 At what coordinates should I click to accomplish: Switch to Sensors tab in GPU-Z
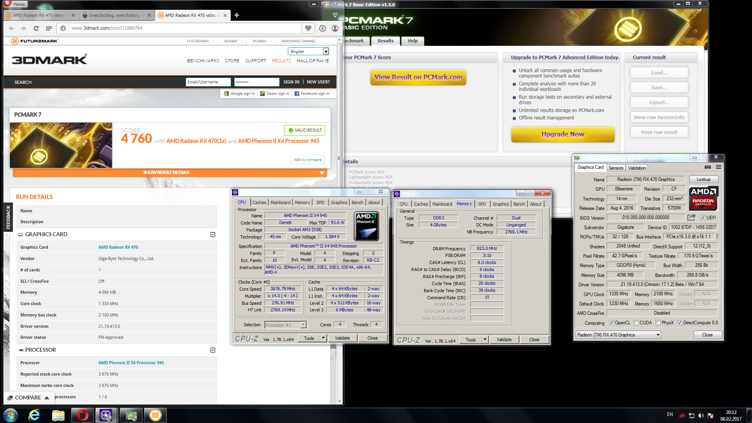coord(616,168)
